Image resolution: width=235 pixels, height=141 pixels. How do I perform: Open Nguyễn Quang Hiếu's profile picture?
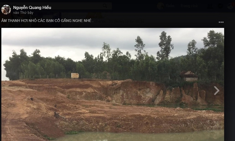coord(6,9)
